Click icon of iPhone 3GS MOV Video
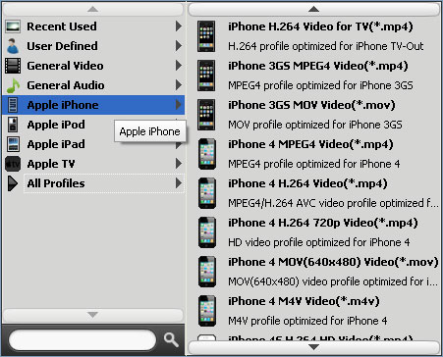Screen dimensions: 443x357 (206, 115)
